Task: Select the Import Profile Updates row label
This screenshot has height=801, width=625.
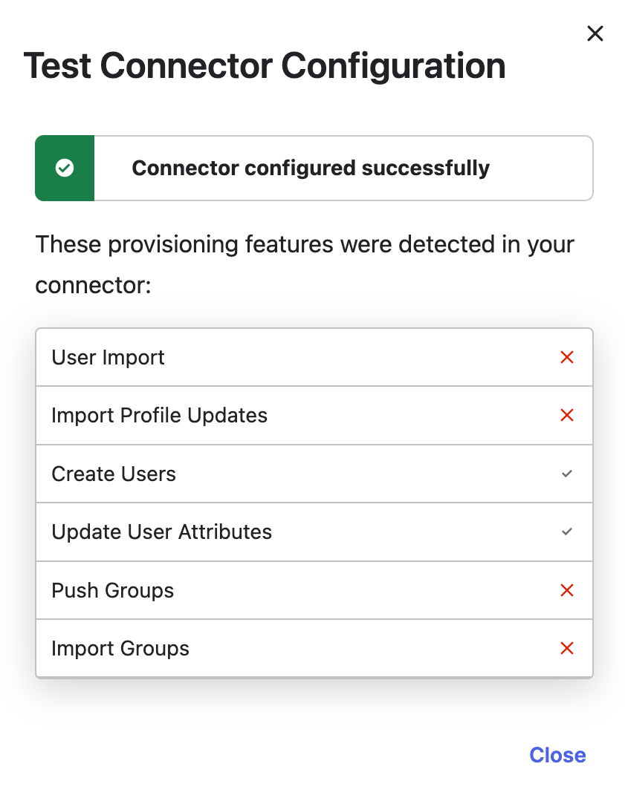Action: point(159,415)
